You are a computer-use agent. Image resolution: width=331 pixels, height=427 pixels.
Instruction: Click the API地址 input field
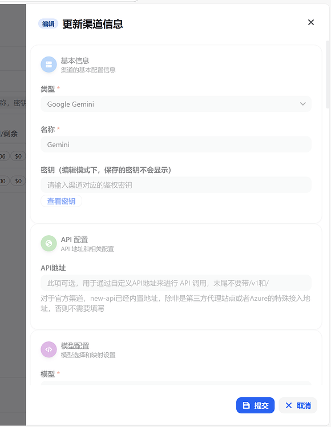(x=176, y=283)
